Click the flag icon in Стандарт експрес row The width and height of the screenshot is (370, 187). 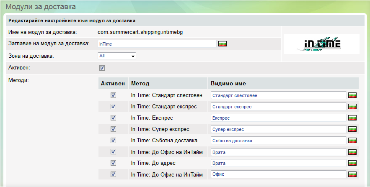352,107
